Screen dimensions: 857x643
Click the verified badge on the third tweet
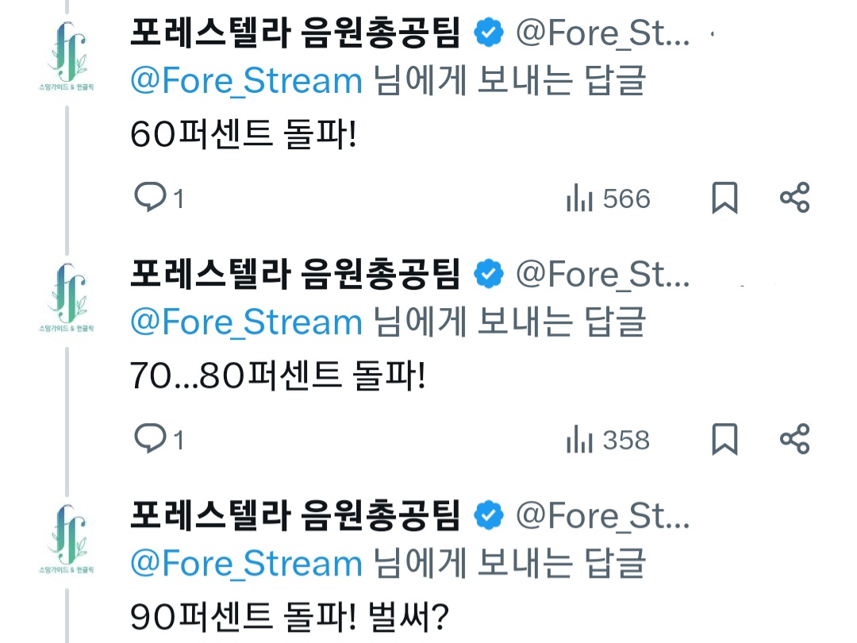pos(489,516)
